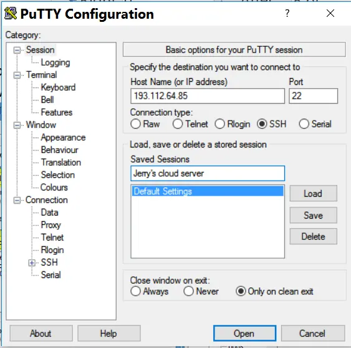Open the Selection category
This screenshot has width=351, height=348.
[x=58, y=175]
